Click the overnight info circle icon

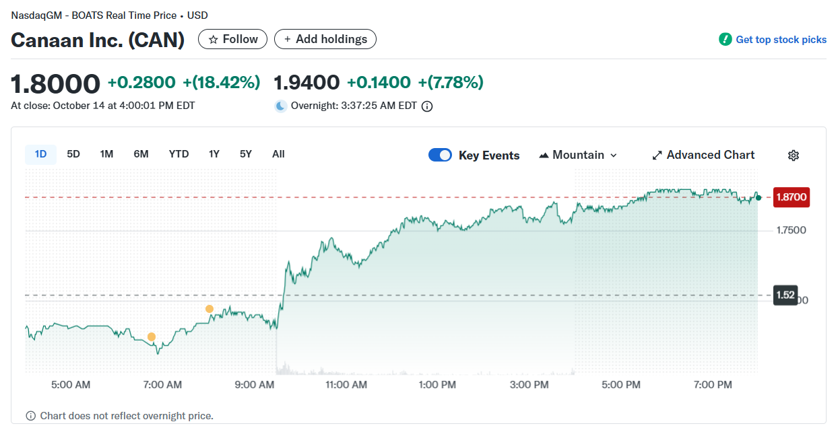(426, 106)
